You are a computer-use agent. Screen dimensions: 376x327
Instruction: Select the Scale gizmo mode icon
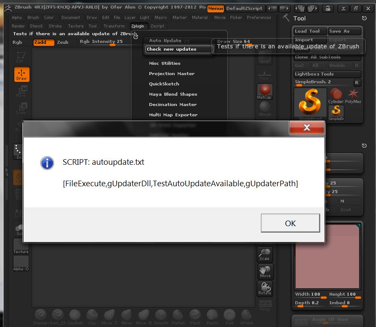coord(21,109)
